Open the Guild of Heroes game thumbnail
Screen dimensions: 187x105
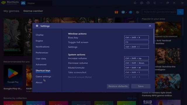click(168, 82)
